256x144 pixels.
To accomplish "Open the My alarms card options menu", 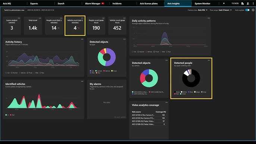I will click(x=124, y=81).
